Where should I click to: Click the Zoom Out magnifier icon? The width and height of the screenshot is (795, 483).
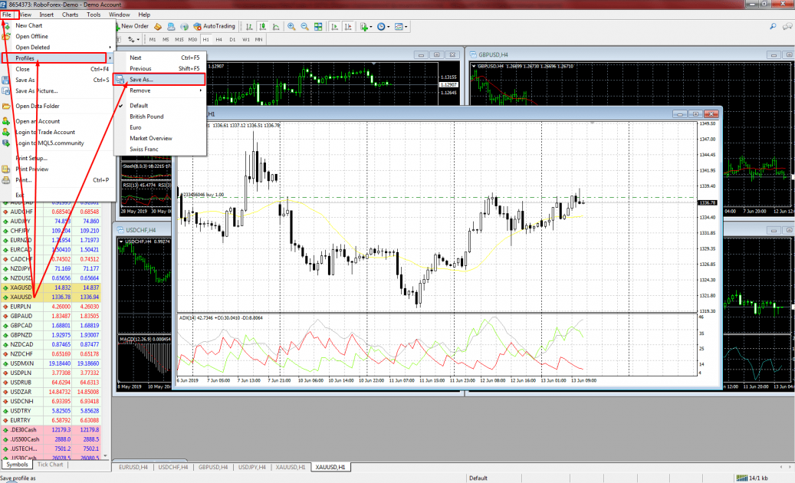(x=304, y=26)
